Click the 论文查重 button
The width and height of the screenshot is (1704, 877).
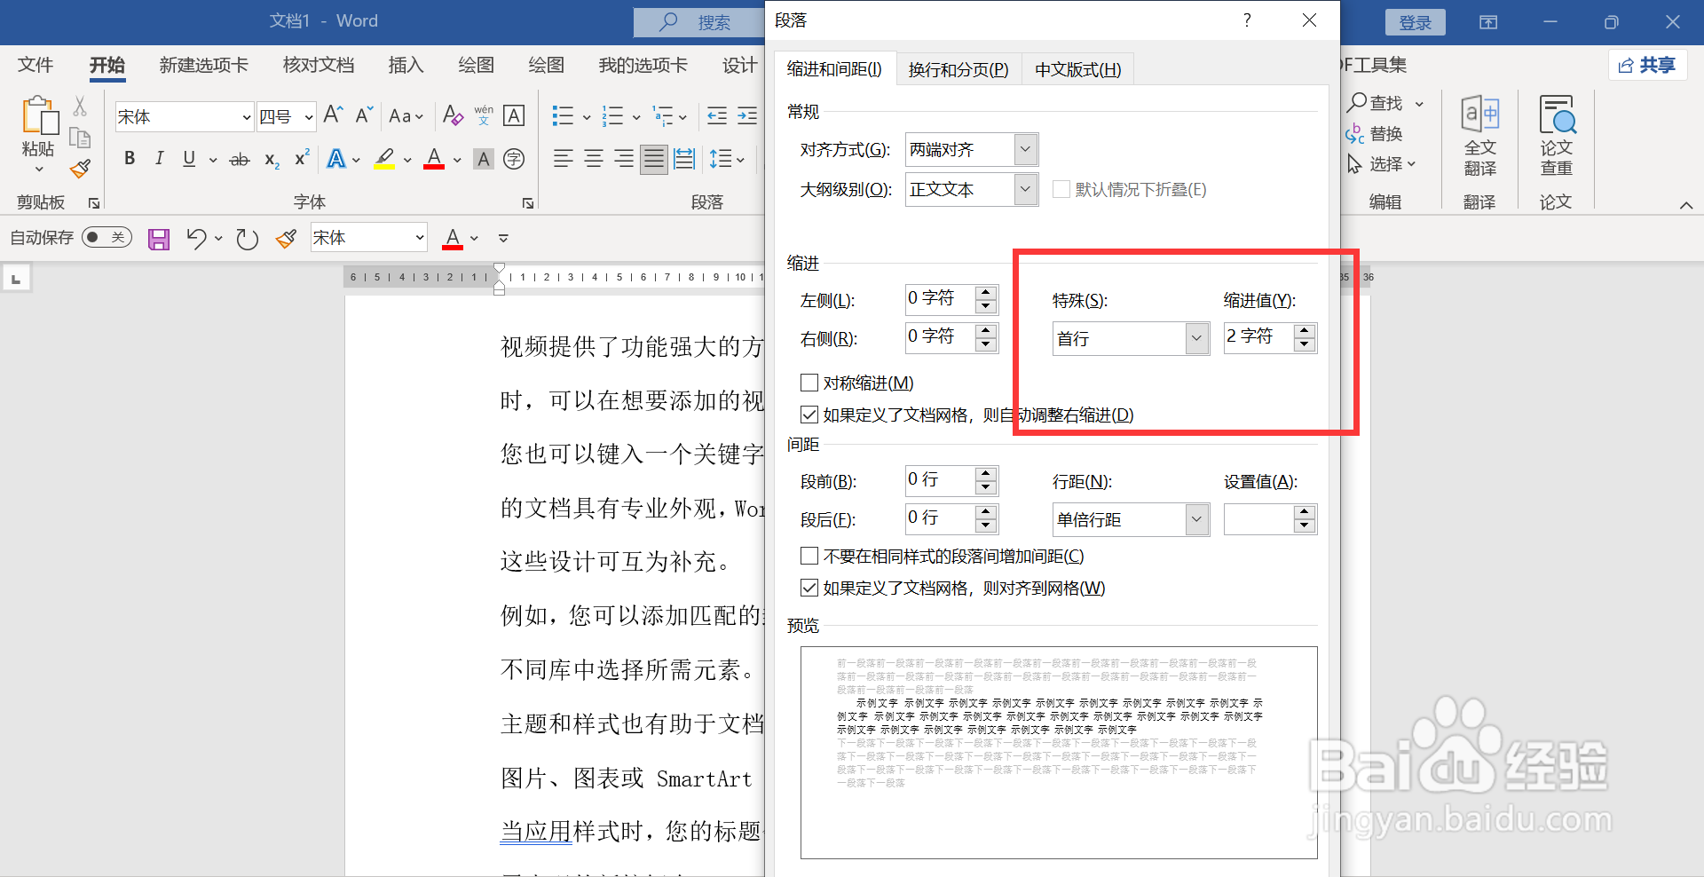point(1556,135)
